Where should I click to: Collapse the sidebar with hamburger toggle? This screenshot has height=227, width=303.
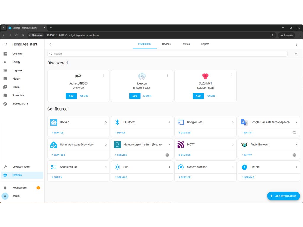coord(5,44)
